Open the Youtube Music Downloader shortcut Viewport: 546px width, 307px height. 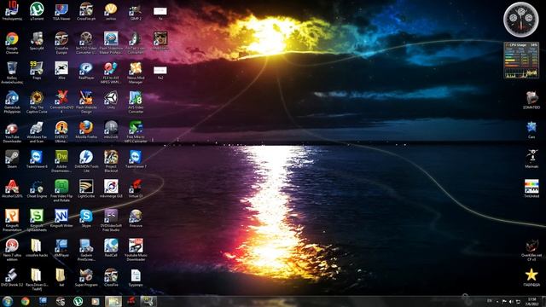(x=136, y=250)
